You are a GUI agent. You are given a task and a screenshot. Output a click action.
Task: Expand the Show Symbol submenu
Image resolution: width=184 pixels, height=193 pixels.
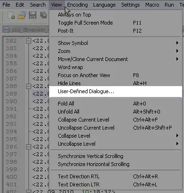116,43
